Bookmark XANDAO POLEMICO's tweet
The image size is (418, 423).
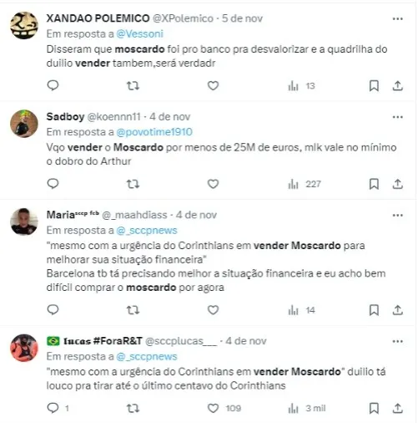[x=374, y=86]
